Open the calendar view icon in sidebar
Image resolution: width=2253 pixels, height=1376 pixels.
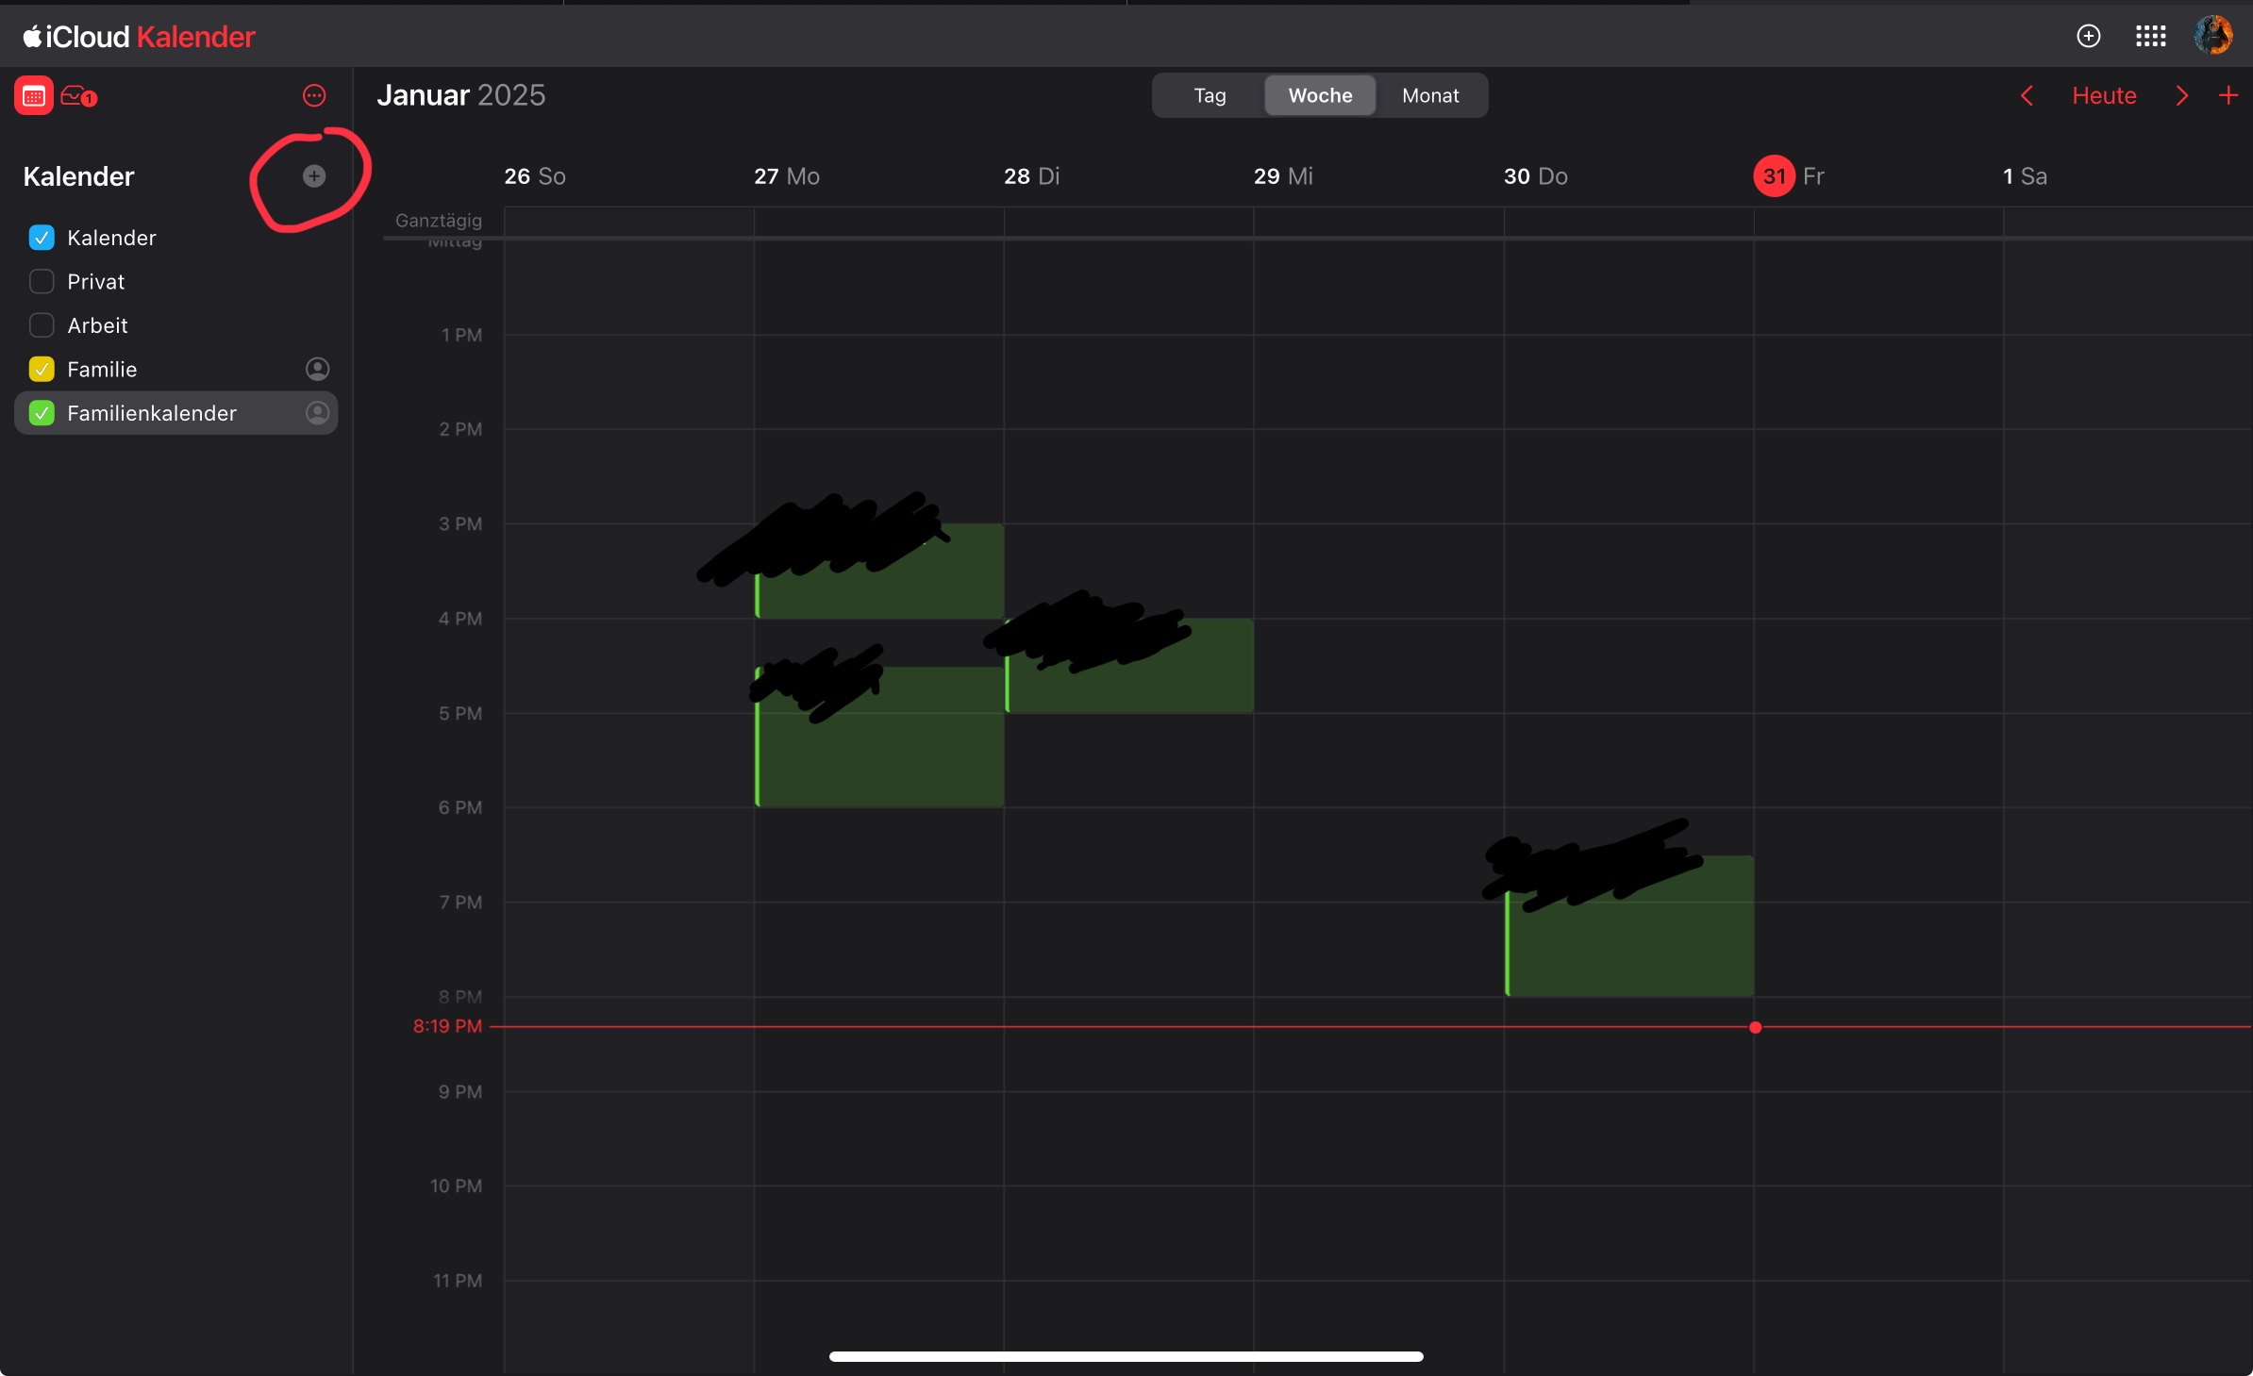[34, 95]
